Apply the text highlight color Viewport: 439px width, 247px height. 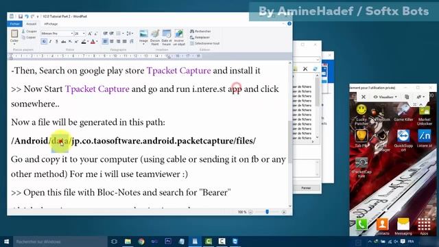click(x=83, y=41)
